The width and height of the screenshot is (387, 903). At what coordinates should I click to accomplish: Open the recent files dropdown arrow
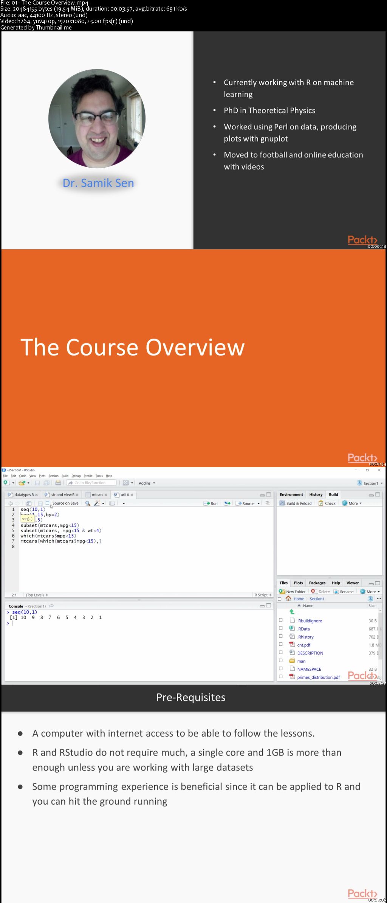click(28, 483)
